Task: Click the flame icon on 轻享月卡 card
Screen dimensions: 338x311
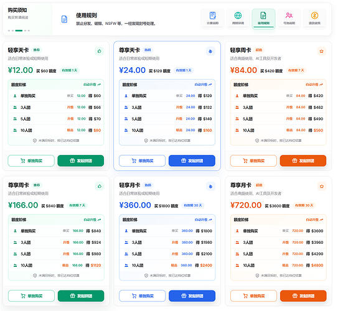Action: [x=210, y=187]
